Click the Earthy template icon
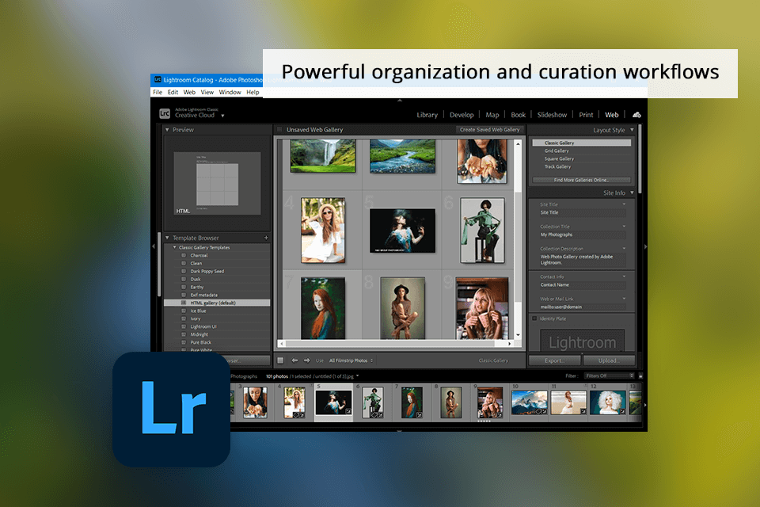 [184, 287]
